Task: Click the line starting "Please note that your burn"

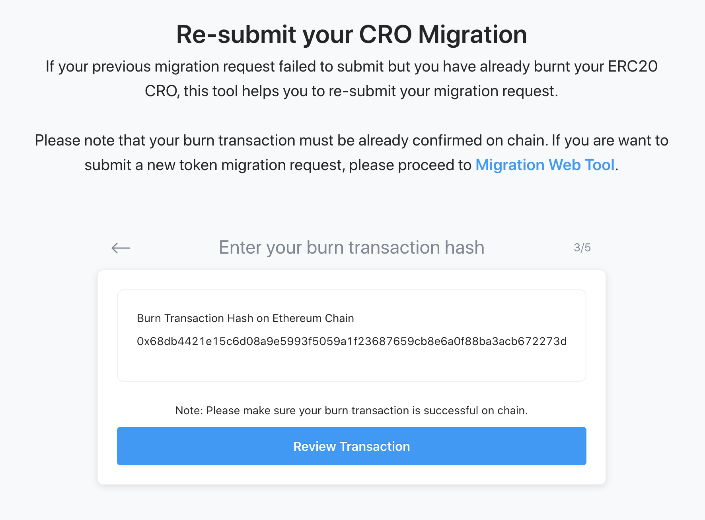Action: [x=352, y=140]
